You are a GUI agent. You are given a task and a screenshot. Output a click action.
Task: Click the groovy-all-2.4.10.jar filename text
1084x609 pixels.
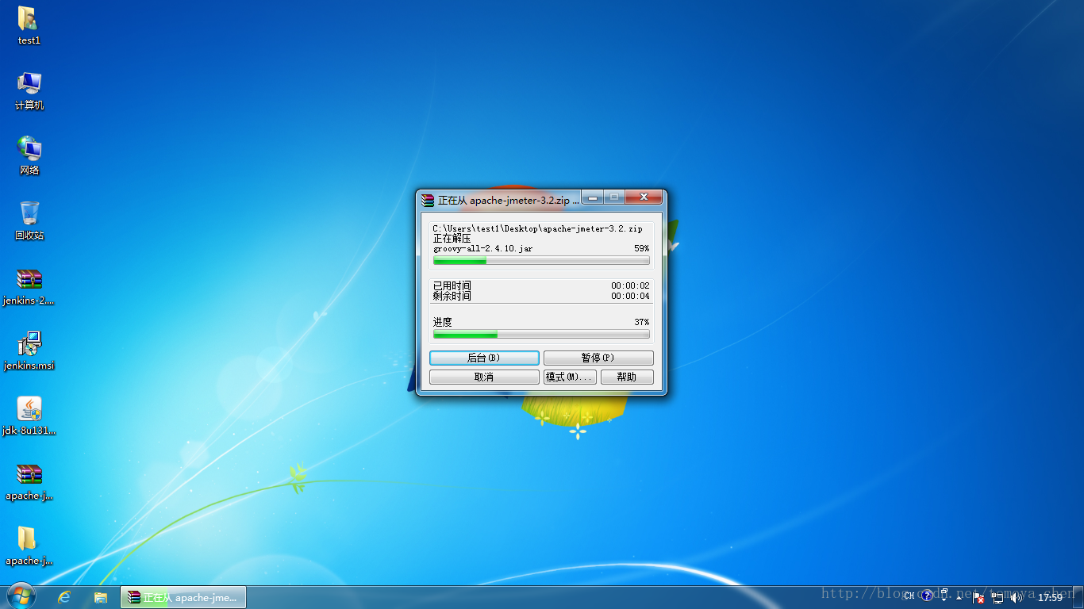point(483,248)
